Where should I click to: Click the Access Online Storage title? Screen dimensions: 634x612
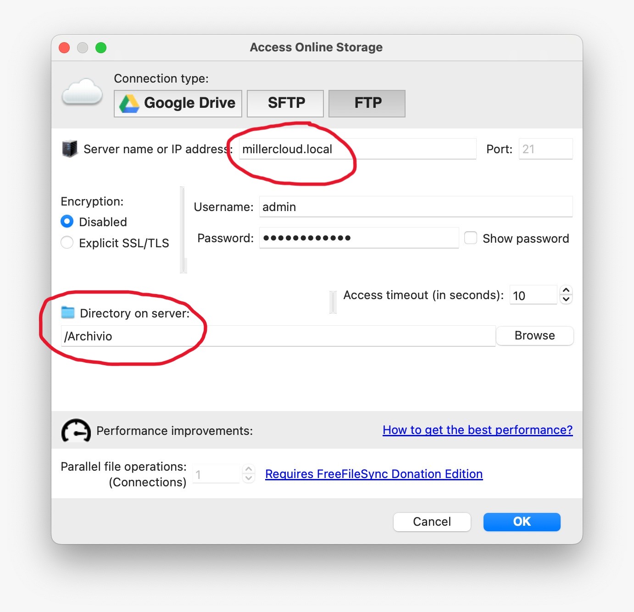(316, 47)
